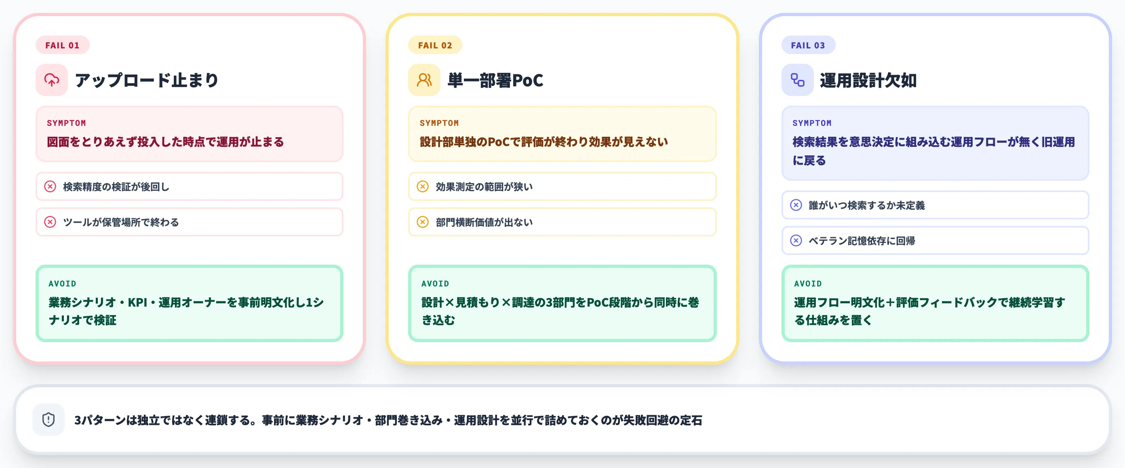Select the bottom summary bar about 3パターン

pyautogui.click(x=562, y=420)
